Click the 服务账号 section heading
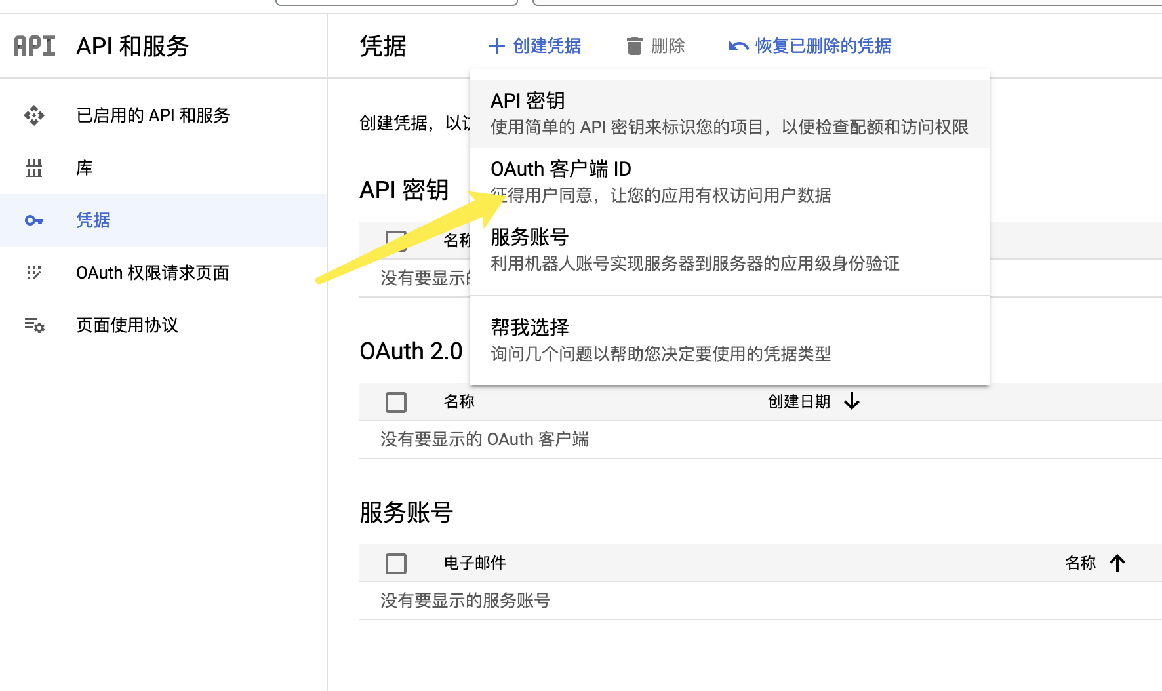The image size is (1162, 691). 407,512
